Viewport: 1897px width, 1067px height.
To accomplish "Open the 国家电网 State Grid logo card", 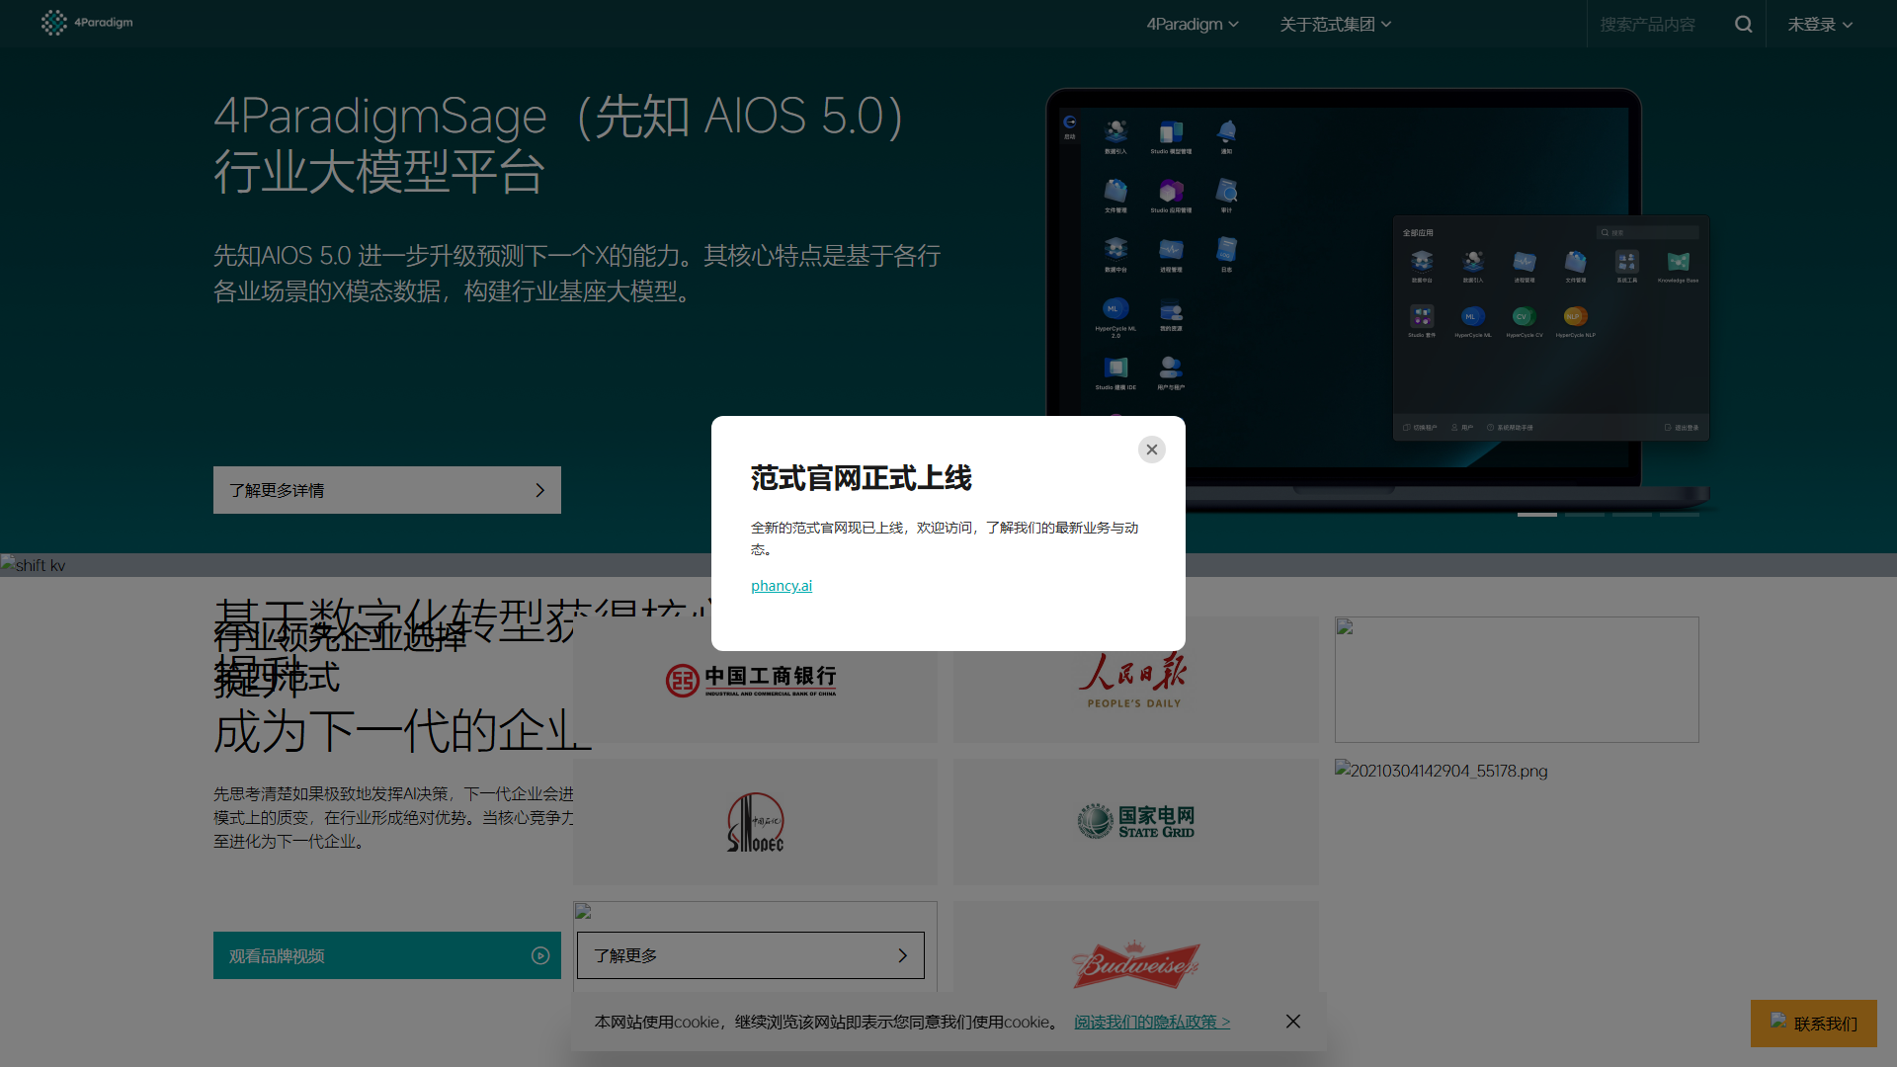I will [1135, 822].
